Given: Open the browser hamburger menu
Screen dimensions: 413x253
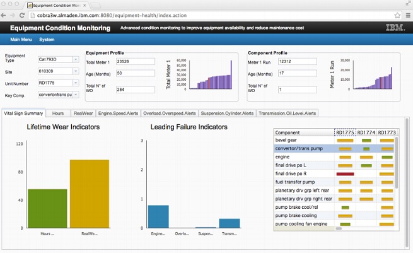Looking at the screenshot, I should [408, 15].
